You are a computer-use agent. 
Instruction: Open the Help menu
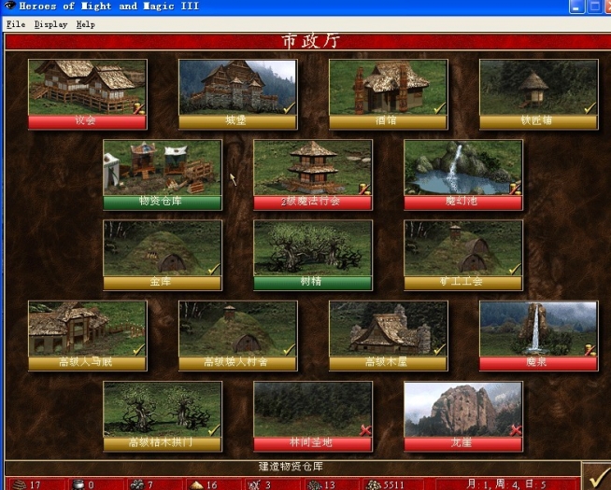[85, 24]
